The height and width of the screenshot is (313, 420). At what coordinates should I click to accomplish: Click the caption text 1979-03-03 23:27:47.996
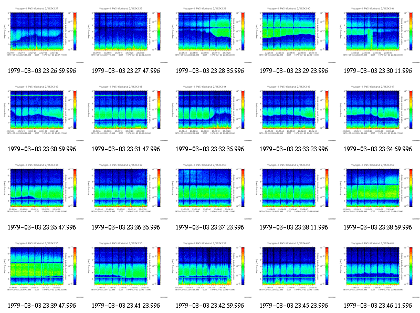(x=125, y=71)
